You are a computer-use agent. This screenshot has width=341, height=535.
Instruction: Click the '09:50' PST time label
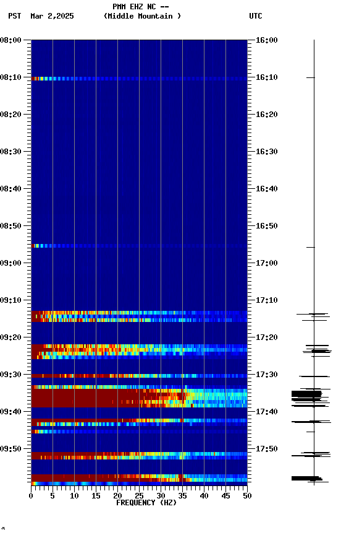pyautogui.click(x=11, y=449)
